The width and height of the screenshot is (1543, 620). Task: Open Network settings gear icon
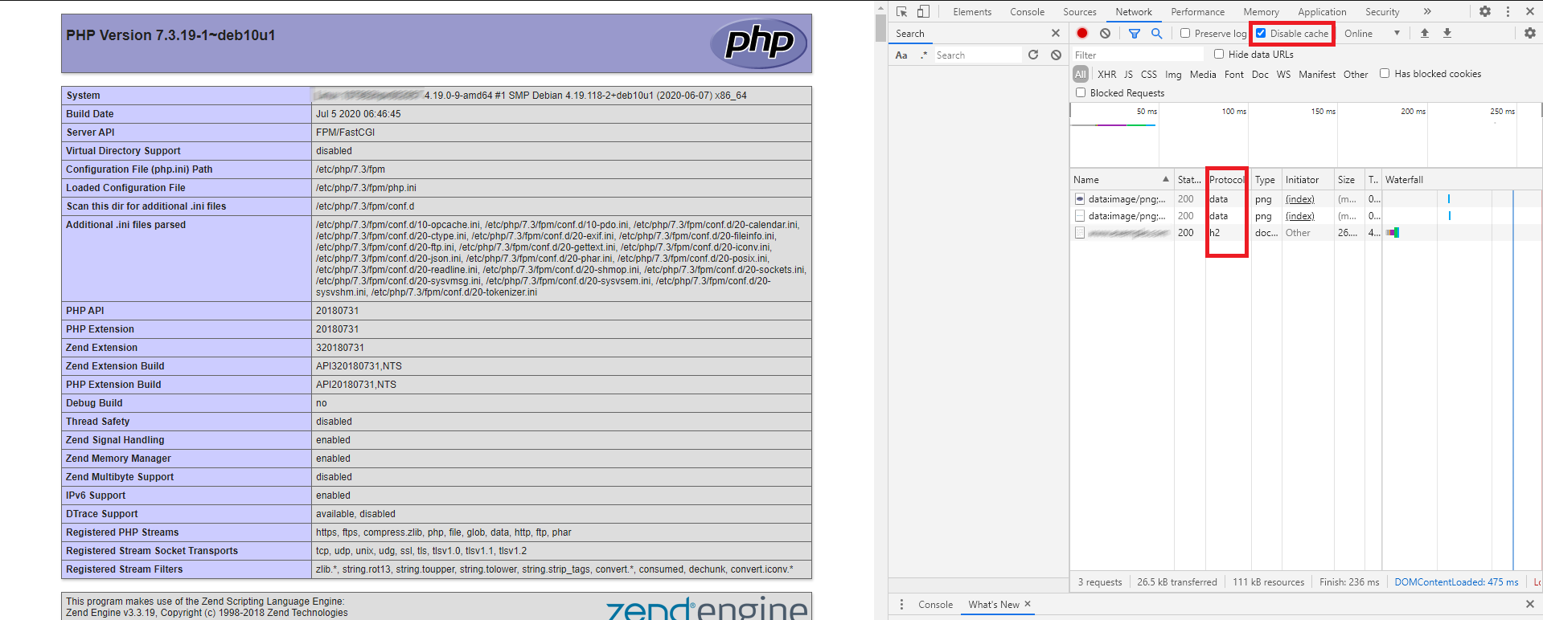point(1529,33)
